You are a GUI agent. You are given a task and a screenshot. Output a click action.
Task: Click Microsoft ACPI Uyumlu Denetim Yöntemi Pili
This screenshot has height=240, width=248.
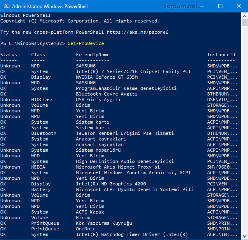[x=134, y=189]
